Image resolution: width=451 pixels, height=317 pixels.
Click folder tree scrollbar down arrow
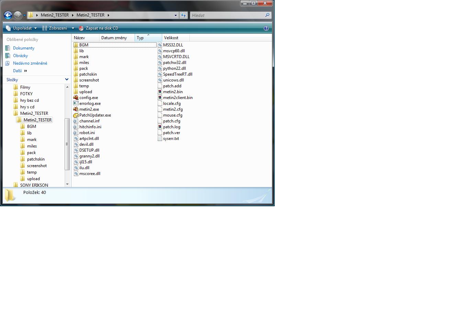click(x=67, y=184)
